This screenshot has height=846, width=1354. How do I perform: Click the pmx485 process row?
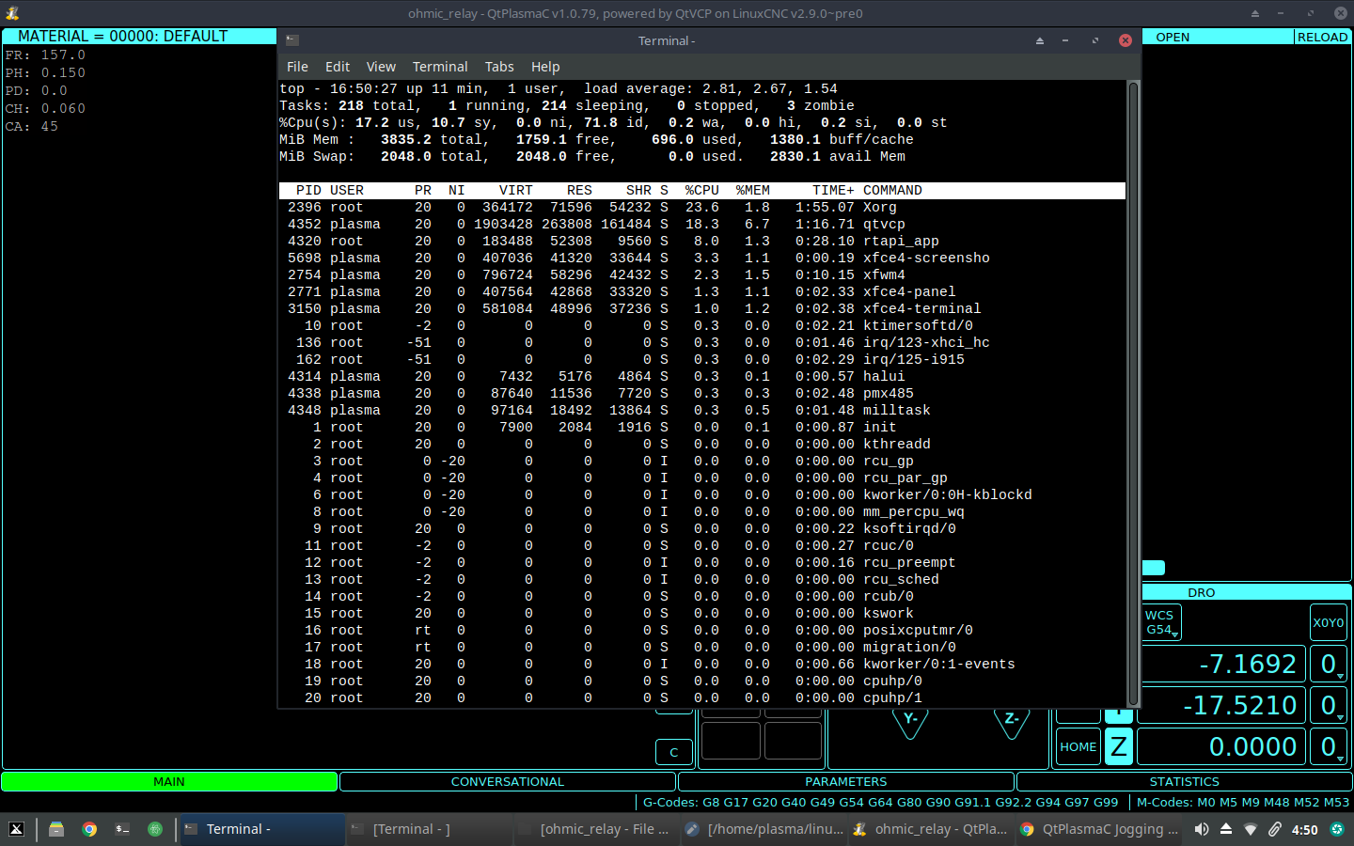click(x=701, y=393)
